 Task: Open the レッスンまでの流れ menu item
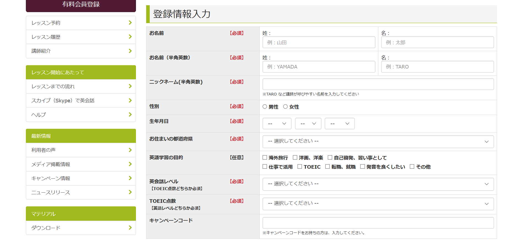click(81, 86)
